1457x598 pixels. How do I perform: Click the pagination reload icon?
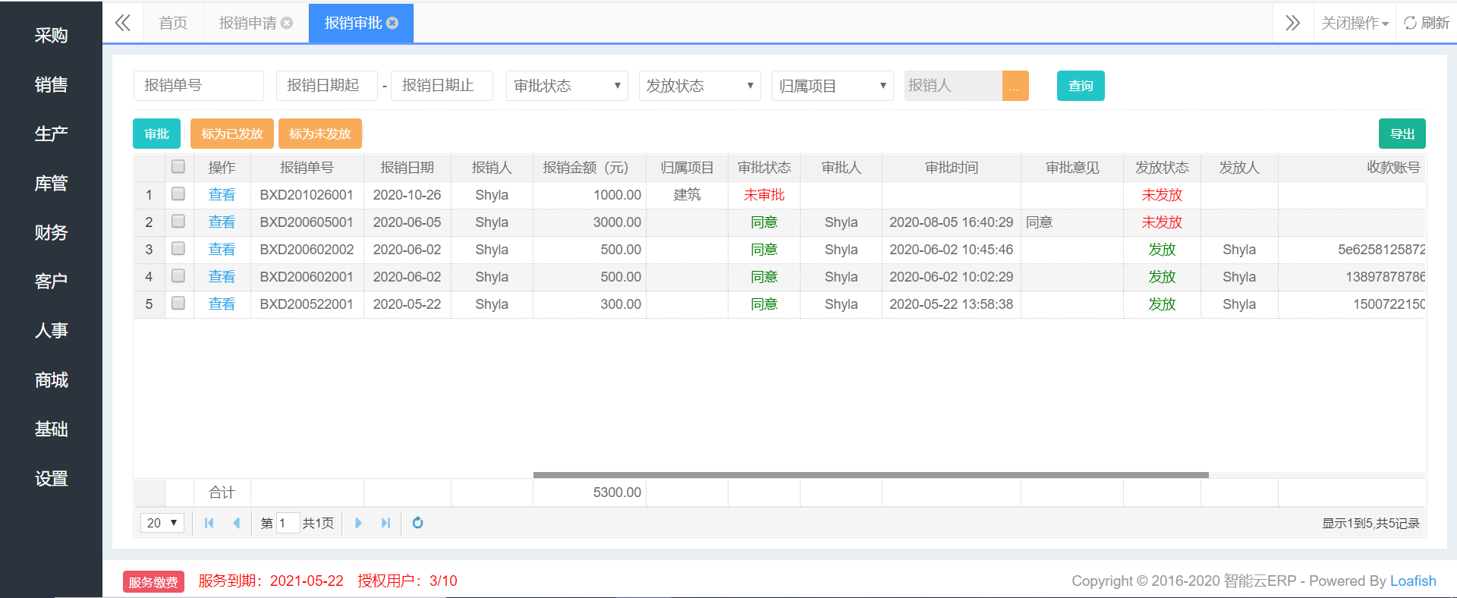click(x=417, y=523)
